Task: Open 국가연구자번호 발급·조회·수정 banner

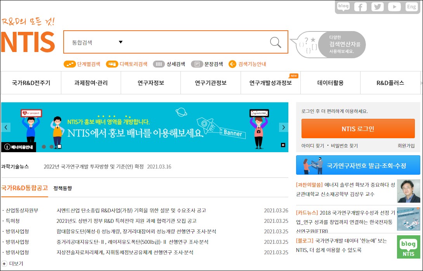Action: [358, 165]
